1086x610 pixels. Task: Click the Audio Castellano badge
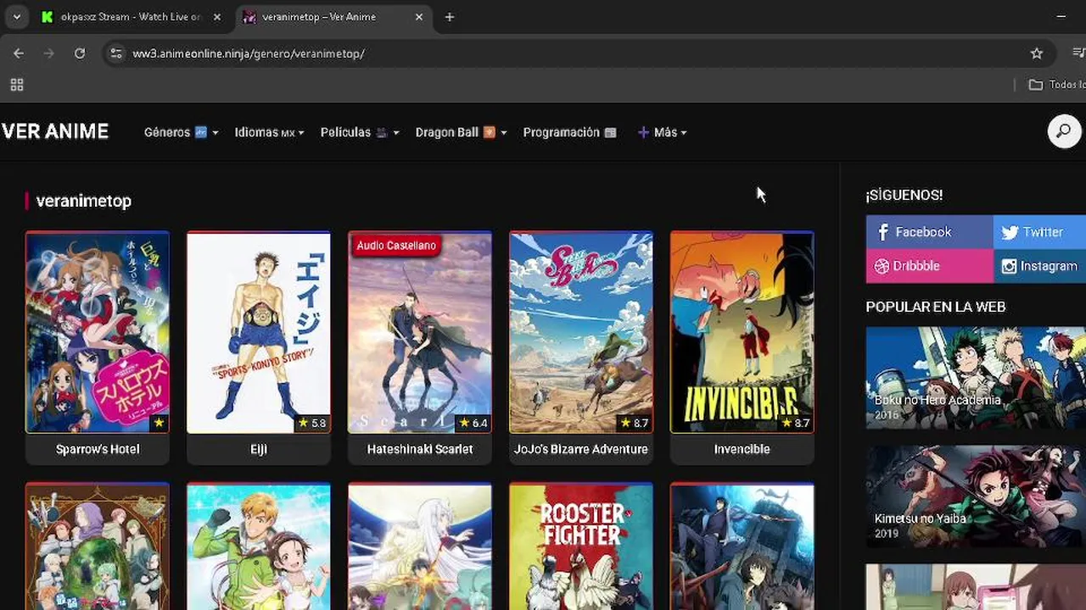click(396, 246)
